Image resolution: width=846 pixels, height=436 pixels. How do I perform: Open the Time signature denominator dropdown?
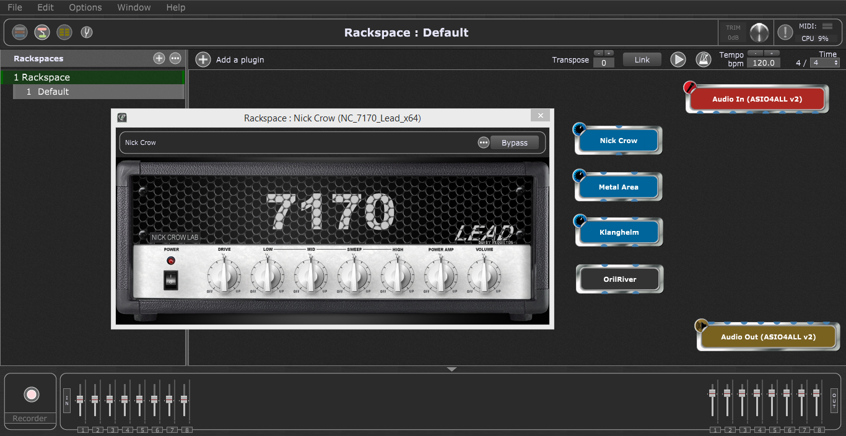point(826,63)
